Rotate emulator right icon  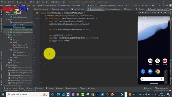152,13
